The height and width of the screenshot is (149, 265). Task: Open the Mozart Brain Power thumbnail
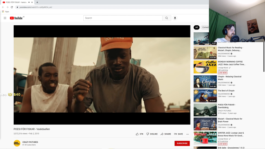[x=205, y=124]
